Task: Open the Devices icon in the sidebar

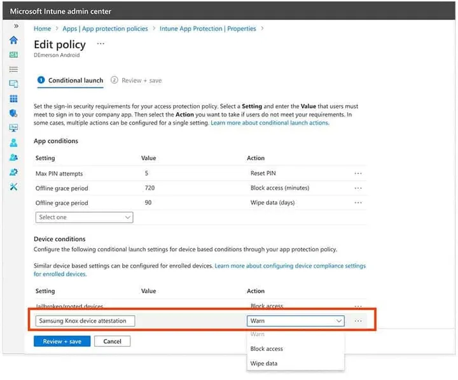Action: pyautogui.click(x=14, y=83)
